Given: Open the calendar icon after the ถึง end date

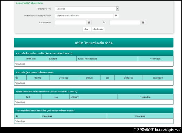Looking at the screenshot, I should click(x=143, y=22).
